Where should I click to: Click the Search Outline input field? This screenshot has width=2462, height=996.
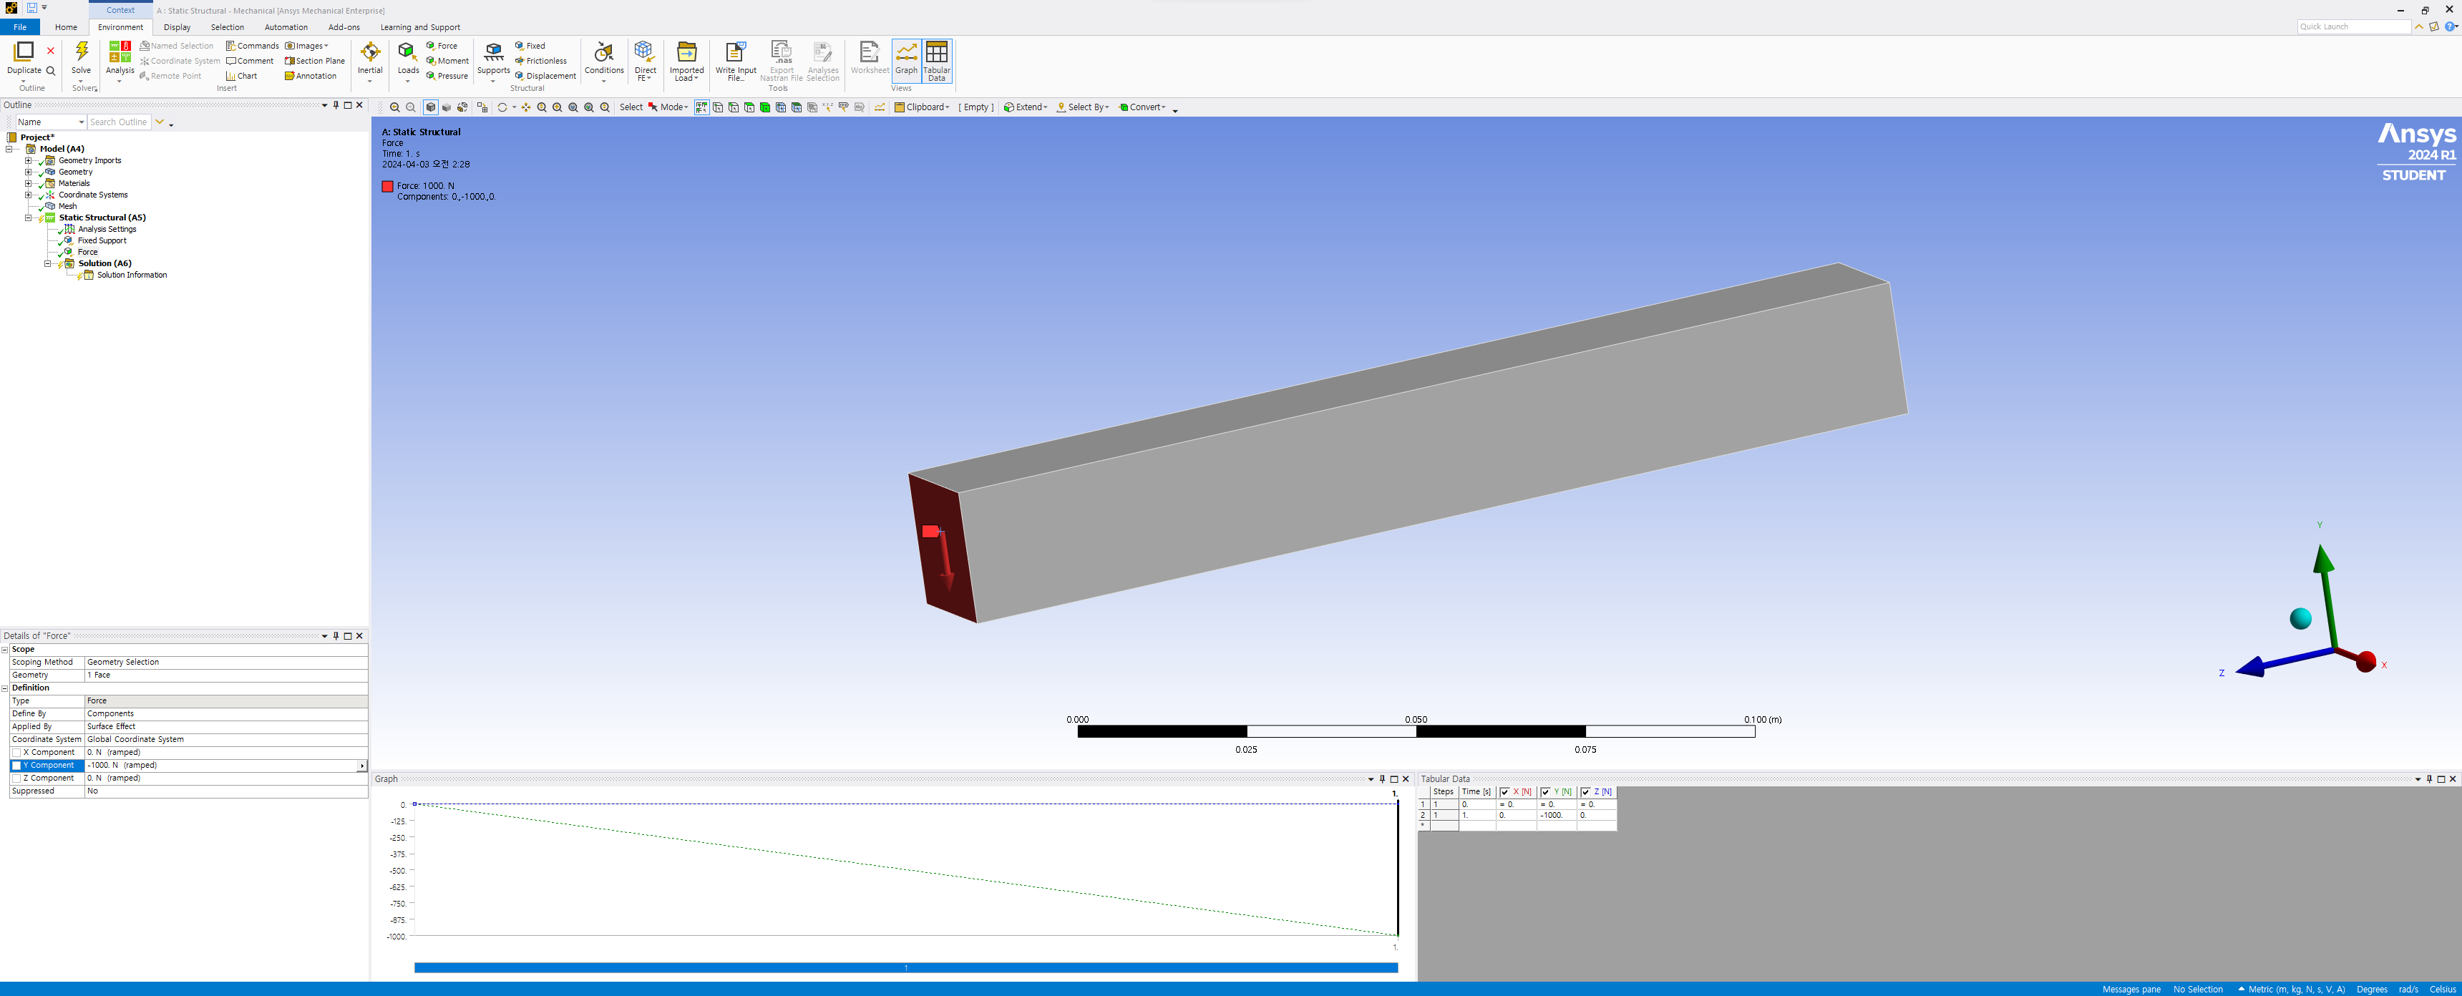(x=119, y=122)
